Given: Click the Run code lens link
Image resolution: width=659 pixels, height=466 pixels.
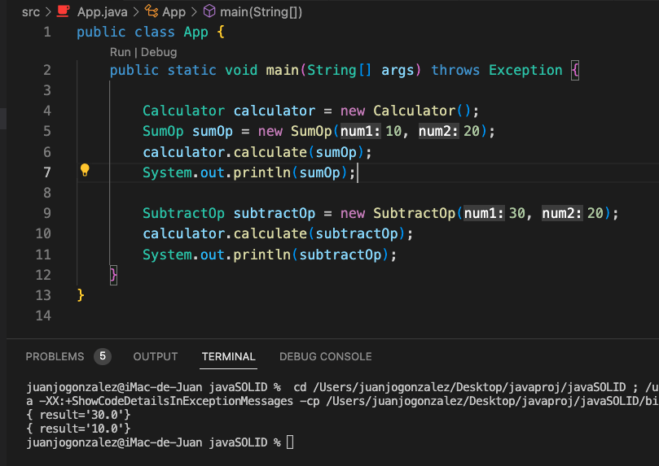Looking at the screenshot, I should click(x=121, y=52).
